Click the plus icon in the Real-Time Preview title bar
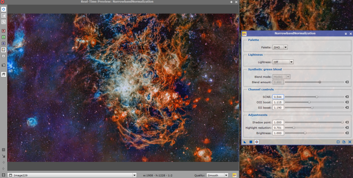353x178 pixels. pyautogui.click(x=231, y=2)
